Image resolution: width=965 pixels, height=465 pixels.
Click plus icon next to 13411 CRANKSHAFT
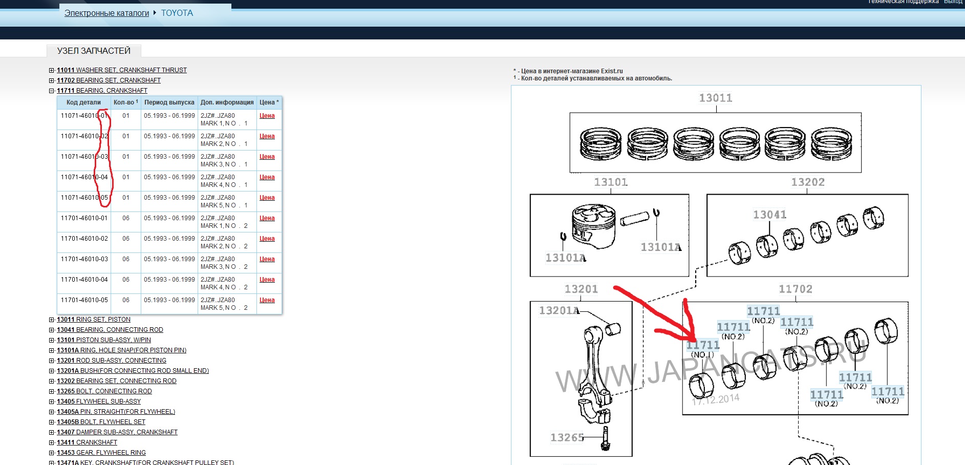51,442
